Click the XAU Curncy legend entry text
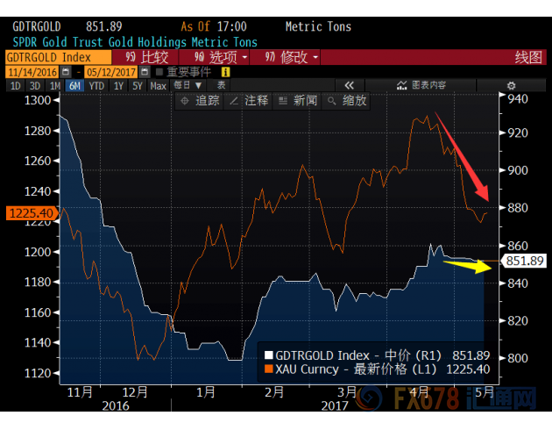 [356, 369]
